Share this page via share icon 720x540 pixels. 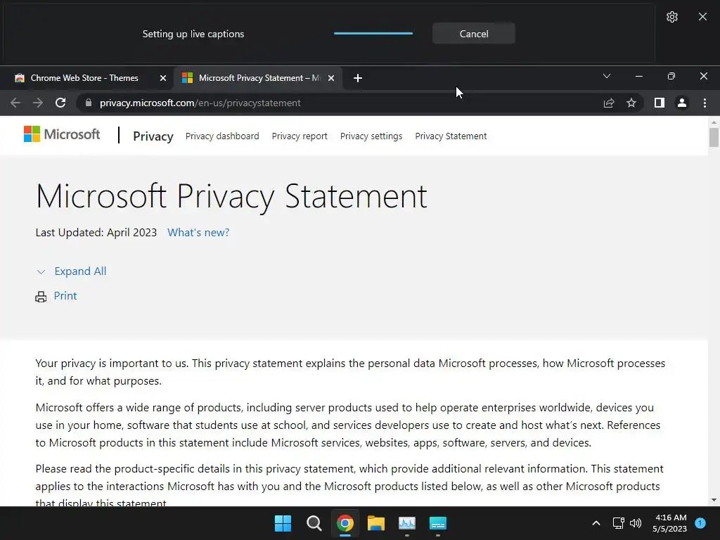coord(609,103)
